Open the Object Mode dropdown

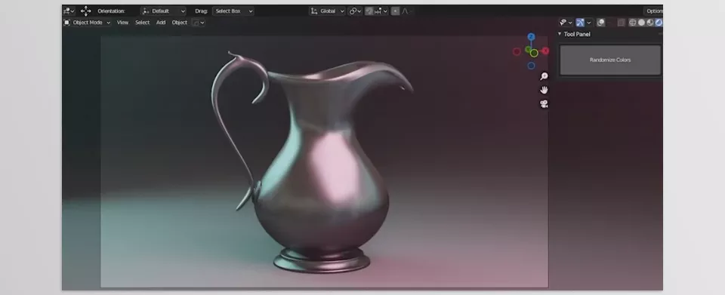point(88,23)
